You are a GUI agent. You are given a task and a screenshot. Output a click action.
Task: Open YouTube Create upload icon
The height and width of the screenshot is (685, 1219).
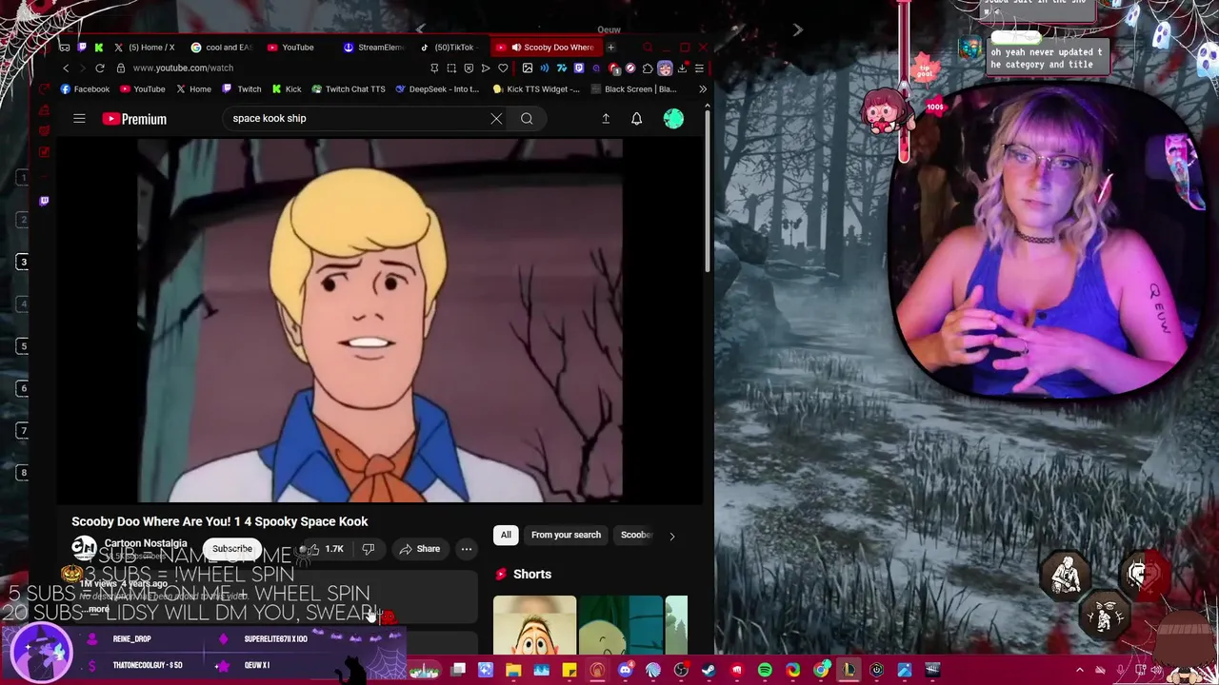point(606,119)
